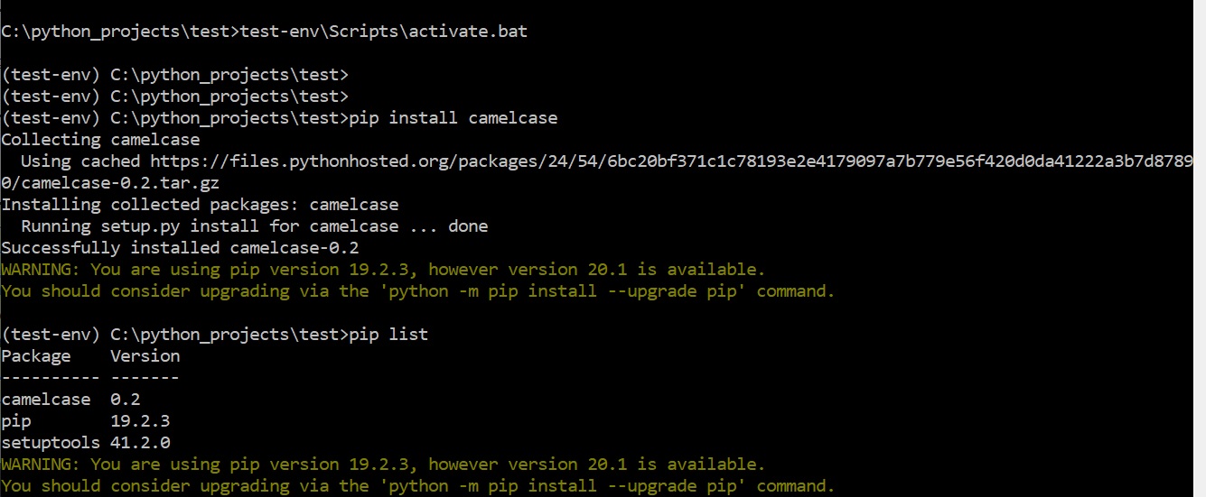Image resolution: width=1206 pixels, height=497 pixels.
Task: Click the 'pip install camelcase' command
Action: pos(453,118)
